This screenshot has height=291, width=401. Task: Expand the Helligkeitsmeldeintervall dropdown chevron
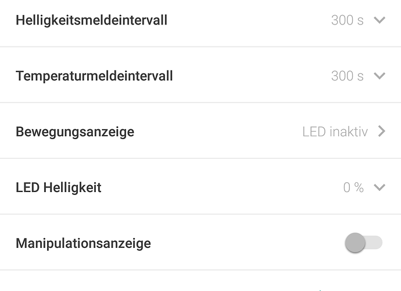pos(379,20)
